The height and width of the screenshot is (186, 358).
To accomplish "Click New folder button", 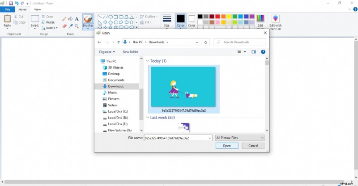I will click(131, 52).
